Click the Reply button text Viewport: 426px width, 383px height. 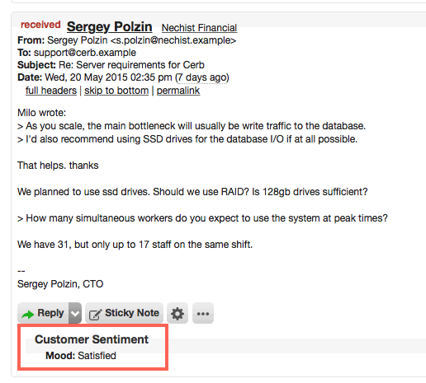click(x=50, y=313)
